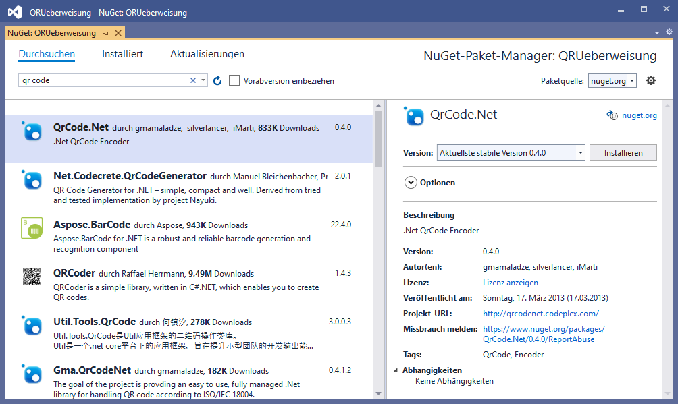Image resolution: width=678 pixels, height=404 pixels.
Task: Close the NuGet: QRUeberweisung document tab
Action: click(x=118, y=32)
